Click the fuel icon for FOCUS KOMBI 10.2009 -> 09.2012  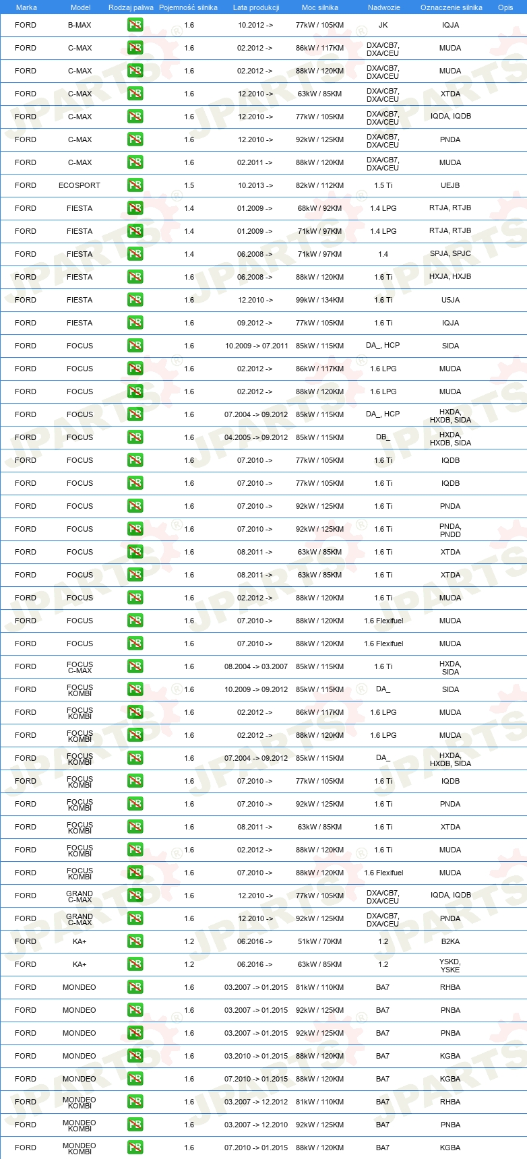135,689
